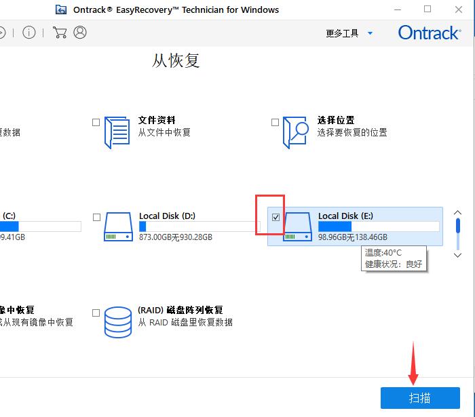Click the info icon in toolbar
This screenshot has width=475, height=417.
pyautogui.click(x=29, y=33)
